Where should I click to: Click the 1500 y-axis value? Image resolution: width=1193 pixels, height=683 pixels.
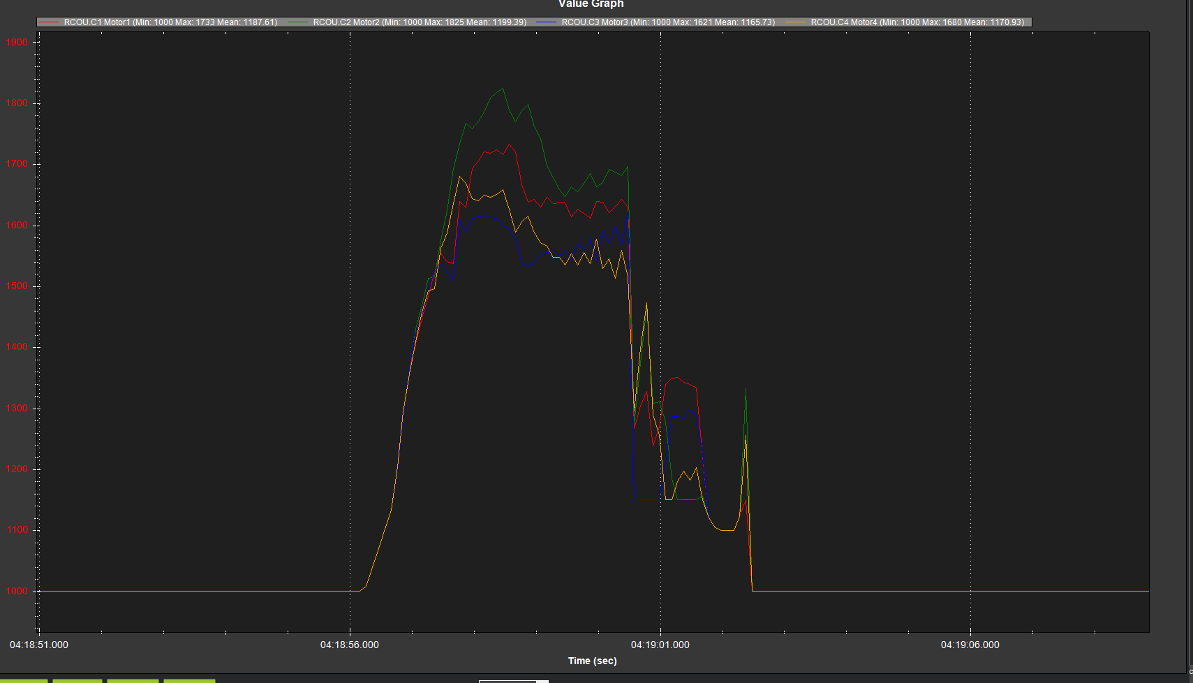click(17, 286)
